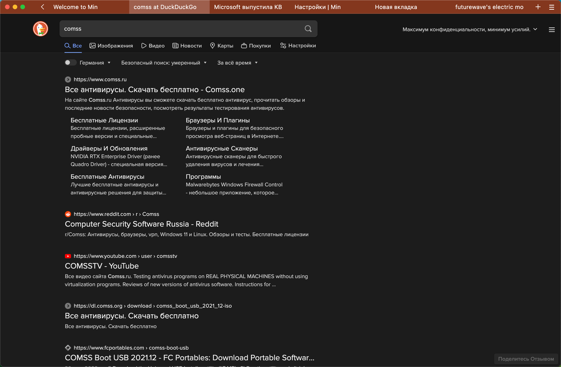
Task: Select the comss at DuckDuckGo tab
Action: click(x=169, y=7)
